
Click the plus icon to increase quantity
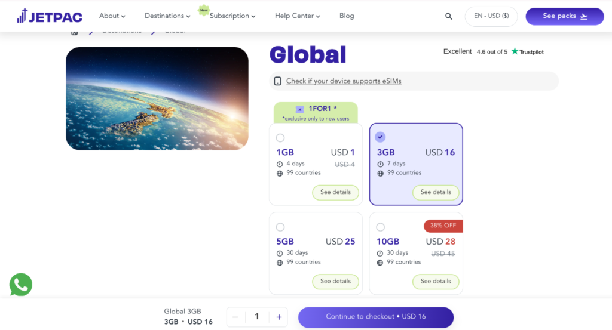279,317
